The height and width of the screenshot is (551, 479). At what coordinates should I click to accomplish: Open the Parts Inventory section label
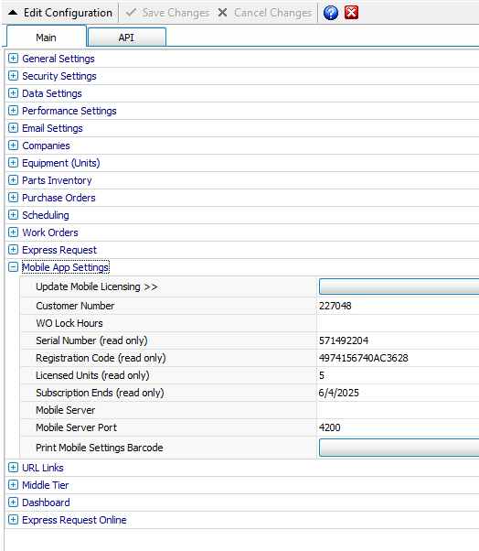tap(57, 180)
